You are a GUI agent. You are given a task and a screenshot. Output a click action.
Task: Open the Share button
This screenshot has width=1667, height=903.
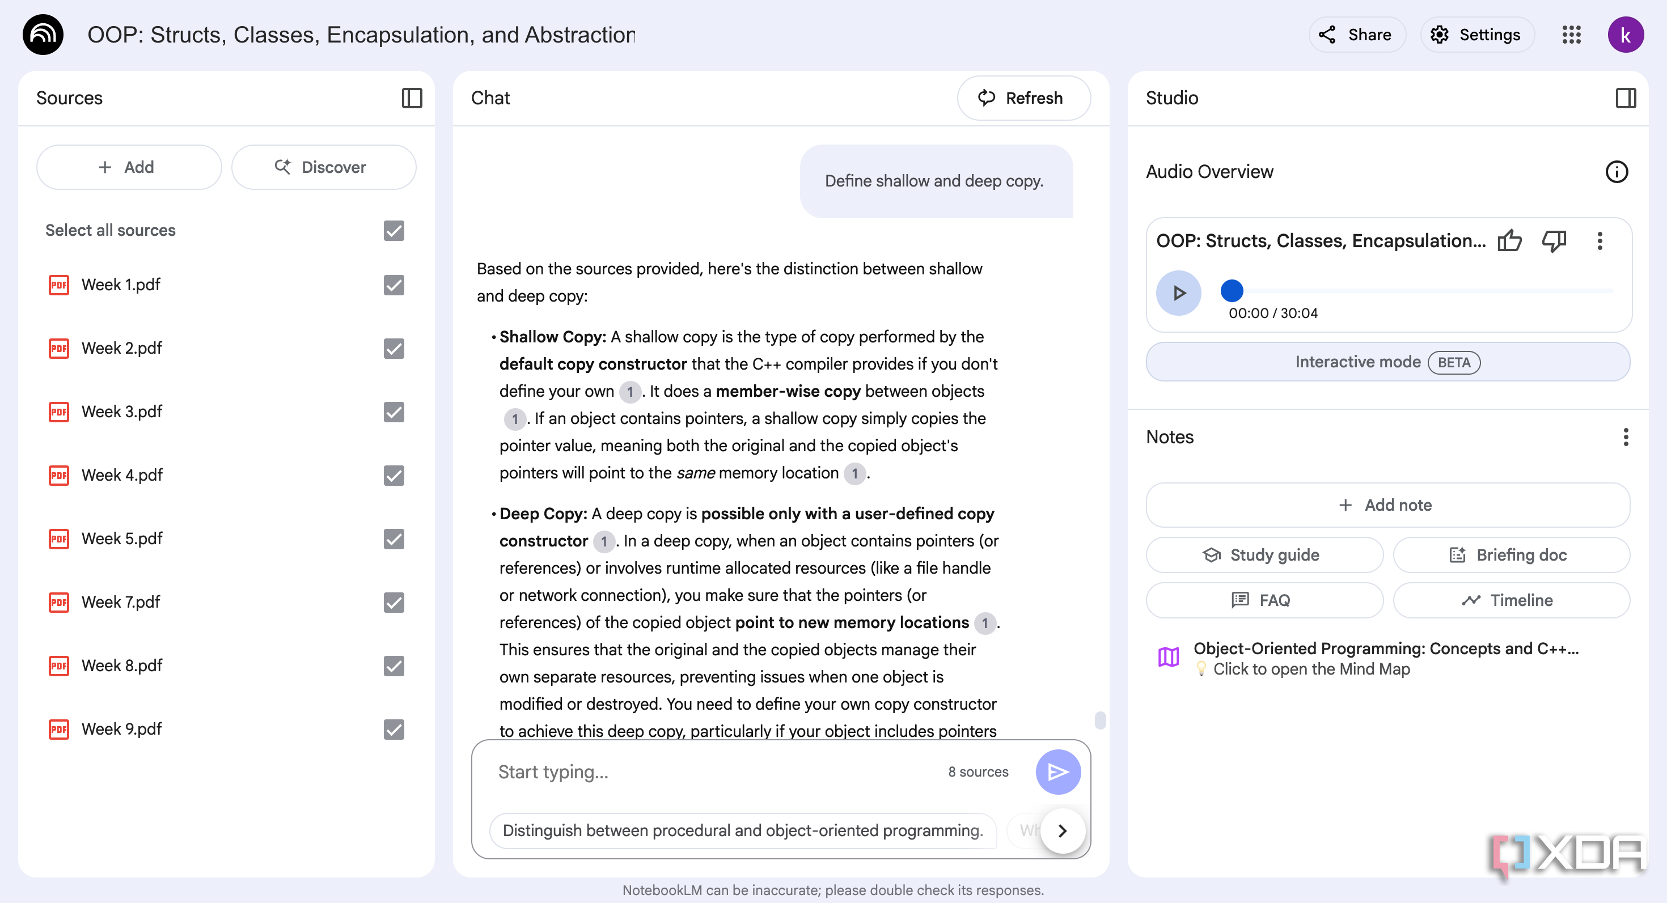pyautogui.click(x=1357, y=34)
